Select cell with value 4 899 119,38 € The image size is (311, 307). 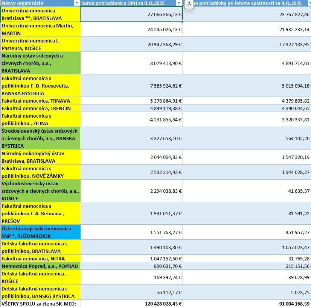(x=131, y=108)
